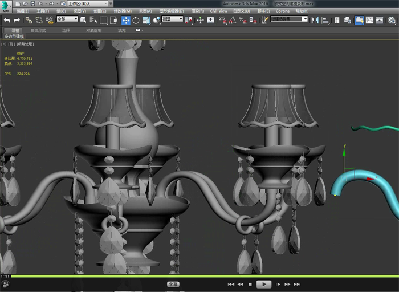Open the 修改器(M) menu
Screen dimensions: 399x292
coord(122,11)
